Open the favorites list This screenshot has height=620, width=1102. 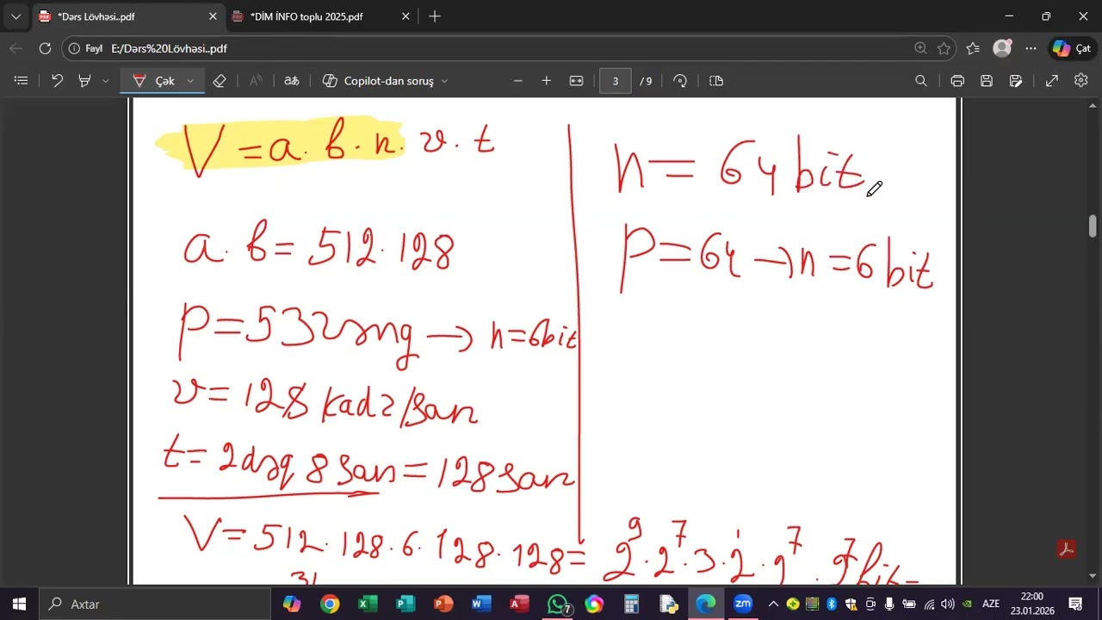(x=973, y=48)
